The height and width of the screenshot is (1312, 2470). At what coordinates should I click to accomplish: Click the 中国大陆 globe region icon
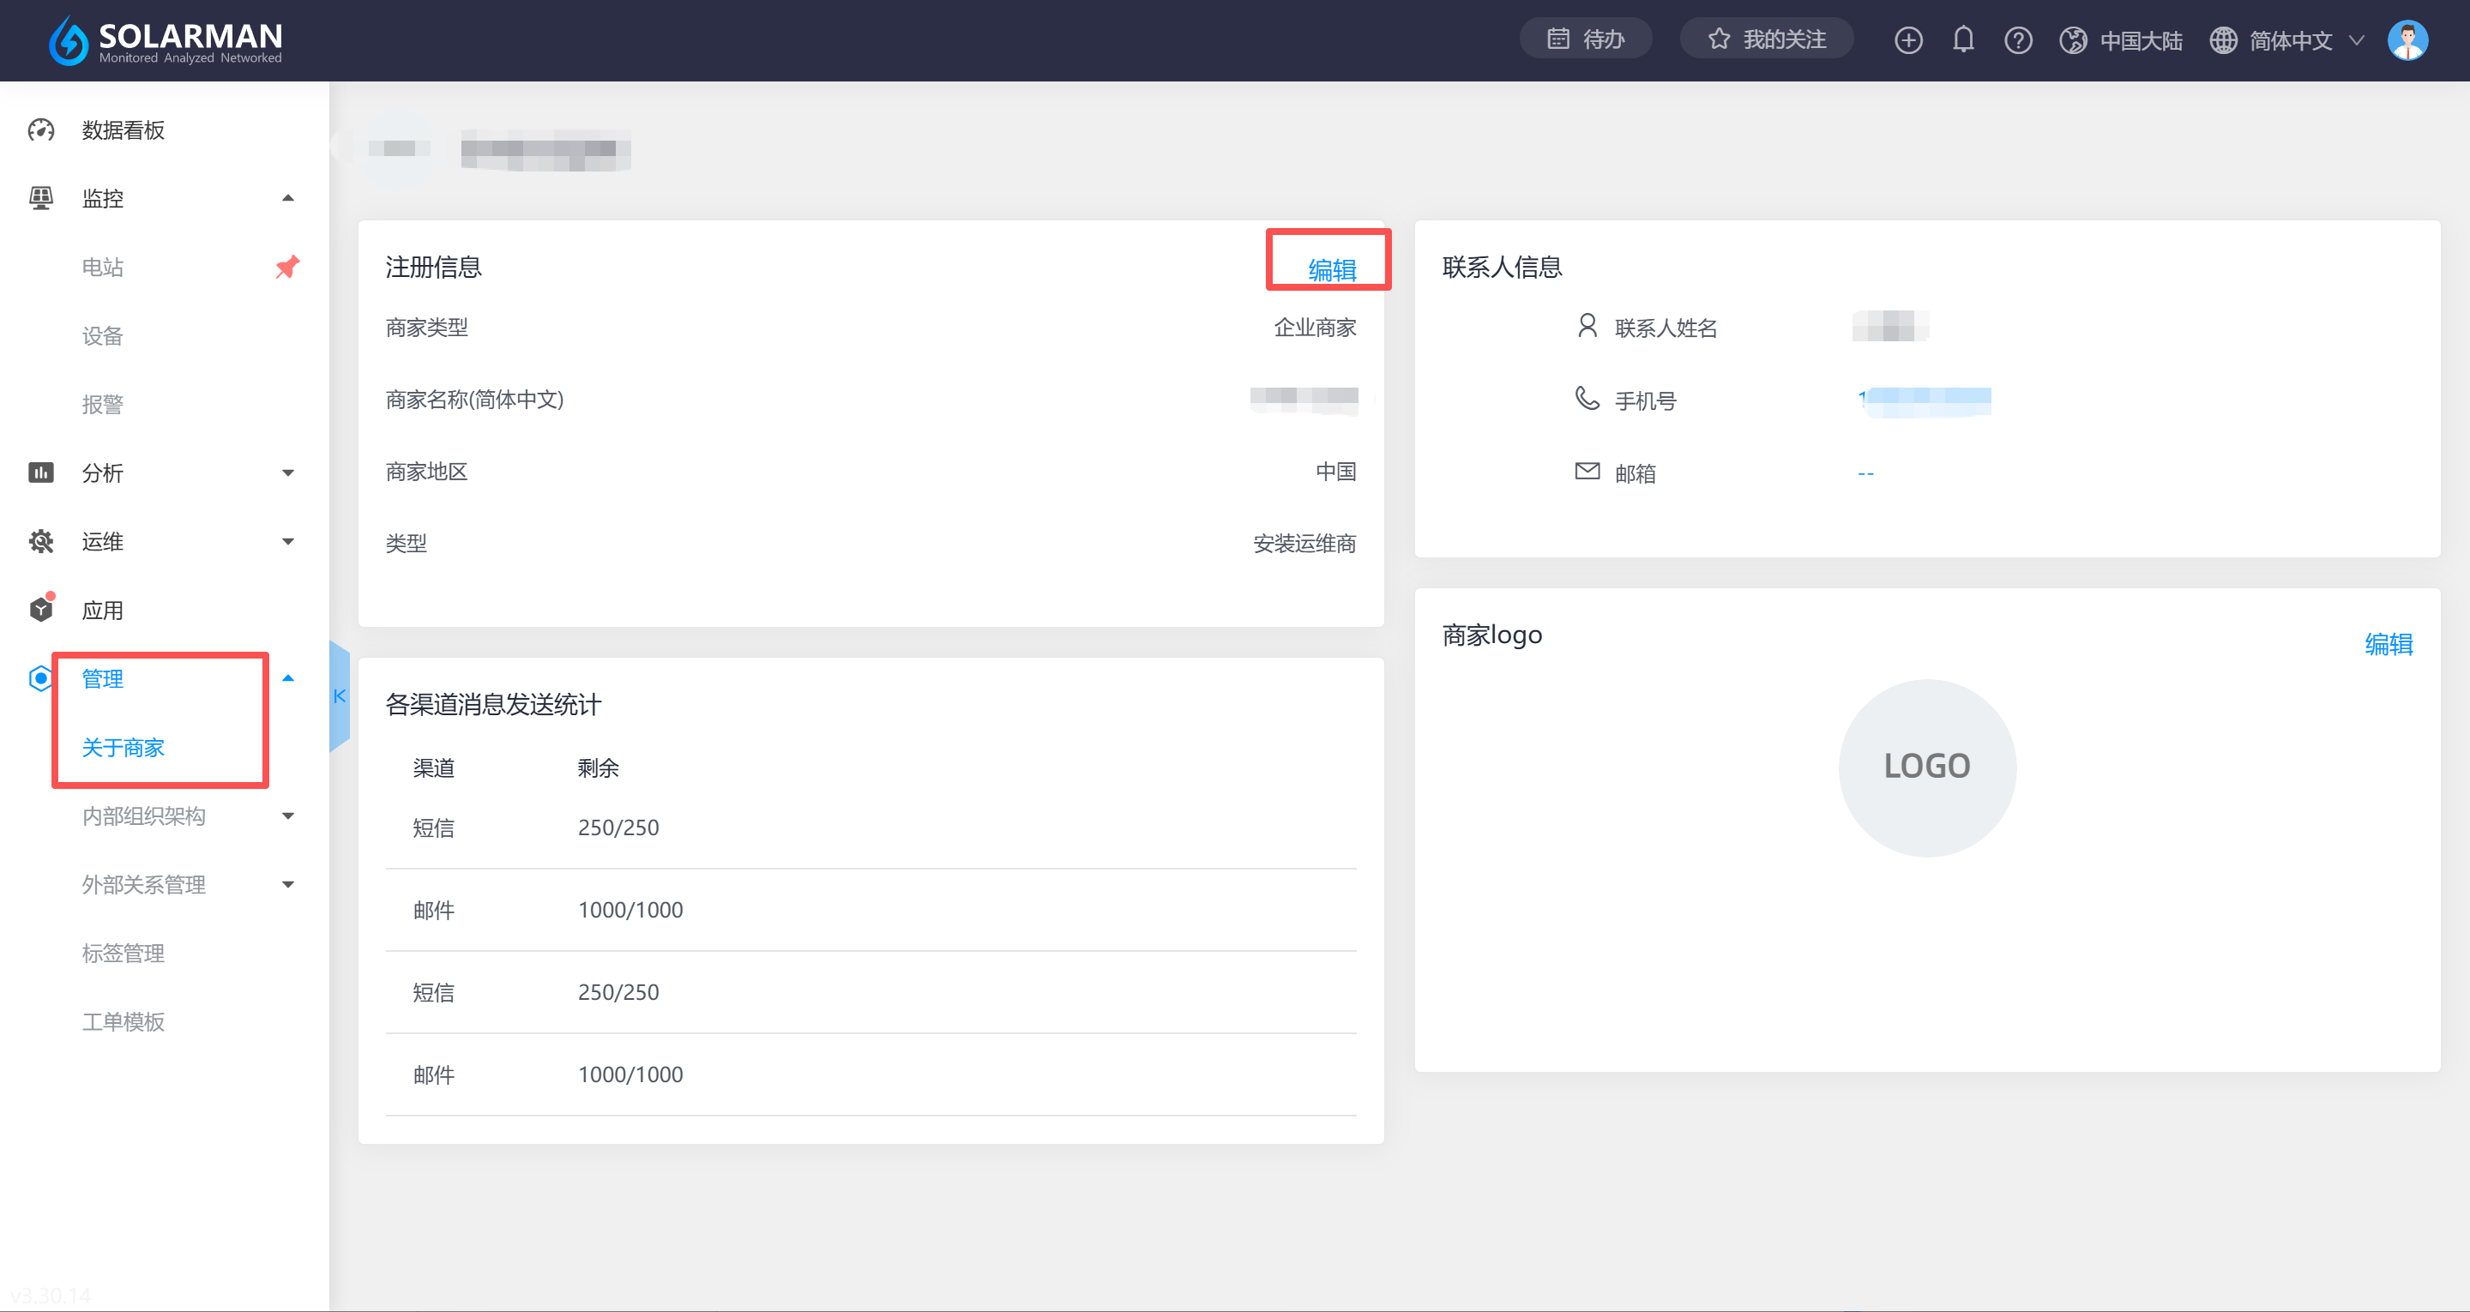[x=2073, y=40]
